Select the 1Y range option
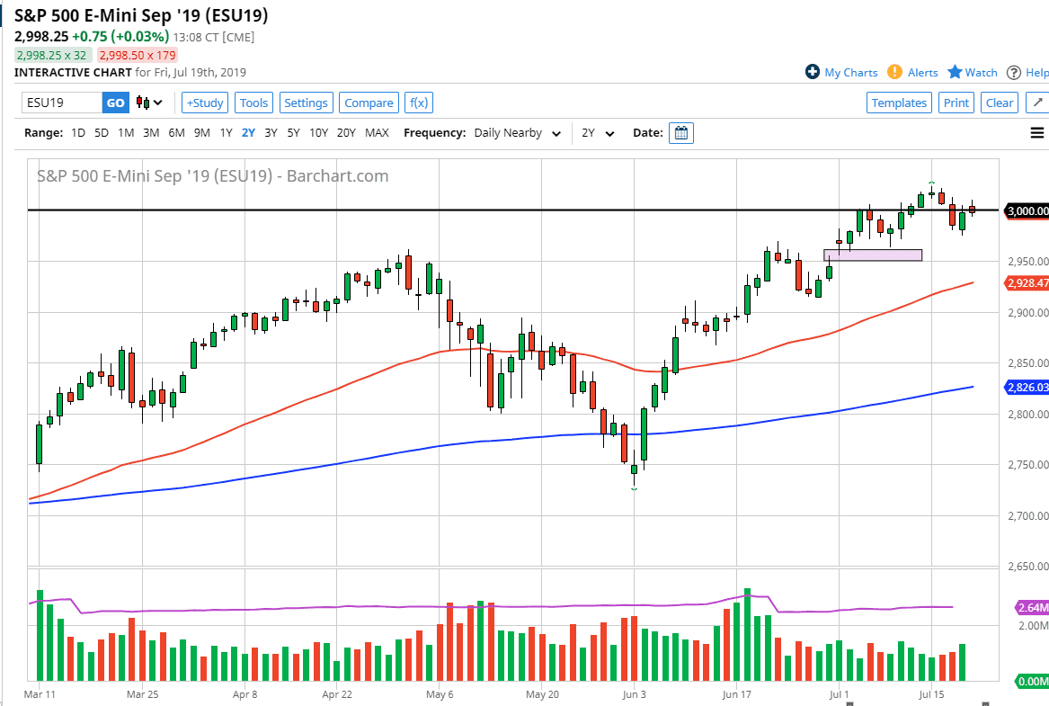Viewport: 1049px width, 706px height. coord(227,132)
